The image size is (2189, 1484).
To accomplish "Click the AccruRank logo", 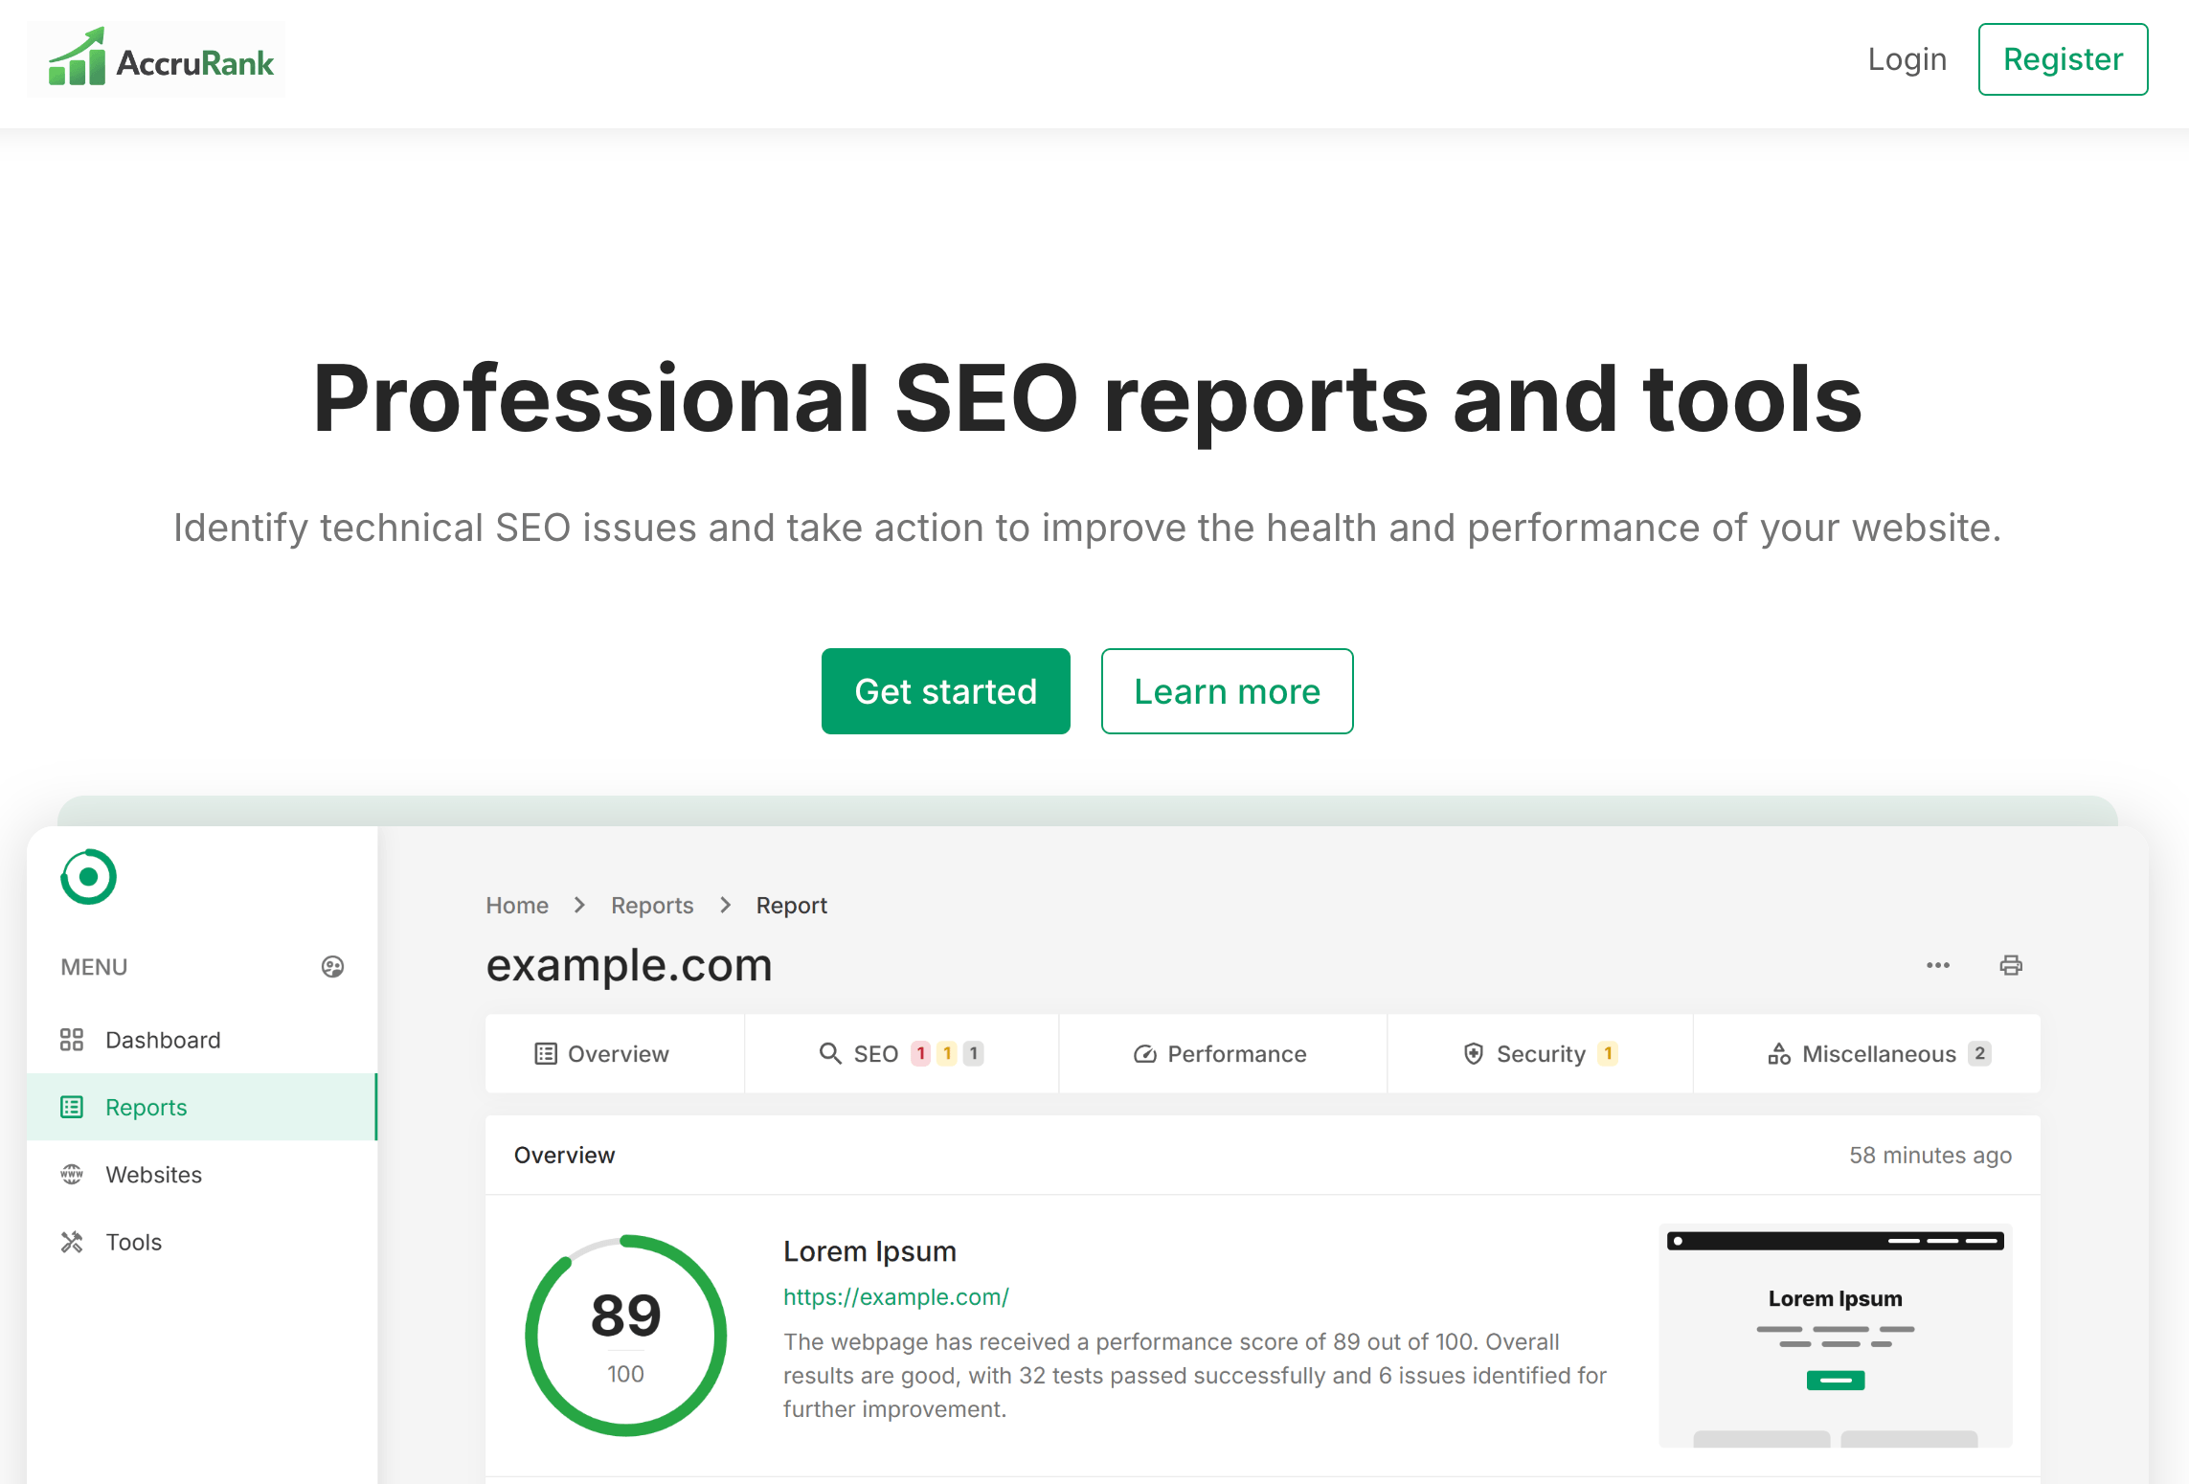I will 158,60.
